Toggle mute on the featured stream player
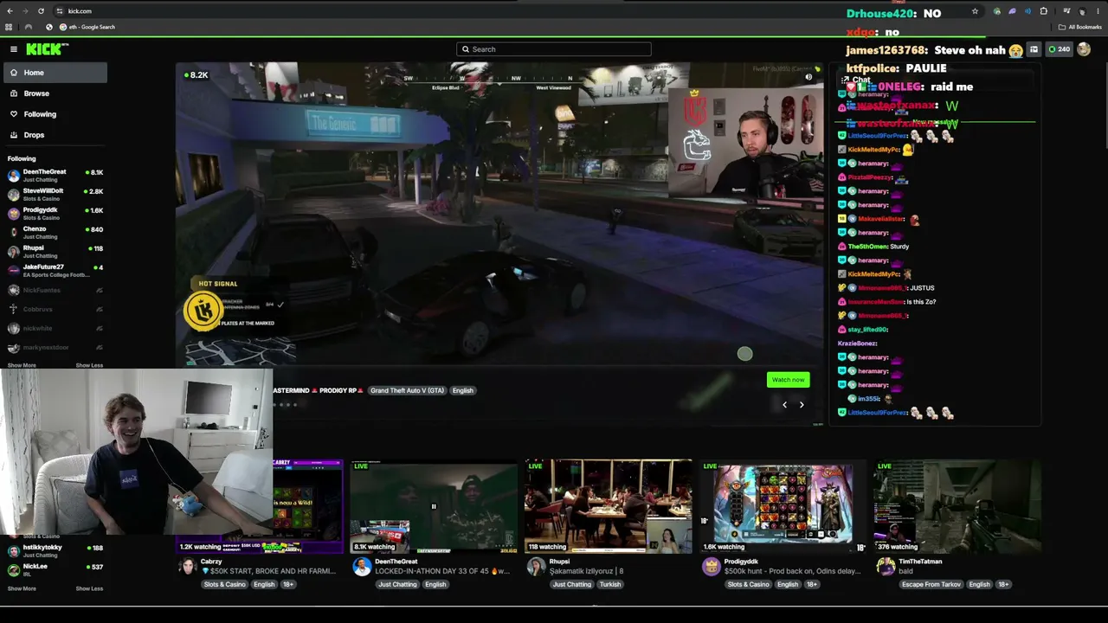Viewport: 1108px width, 623px height. [808, 77]
